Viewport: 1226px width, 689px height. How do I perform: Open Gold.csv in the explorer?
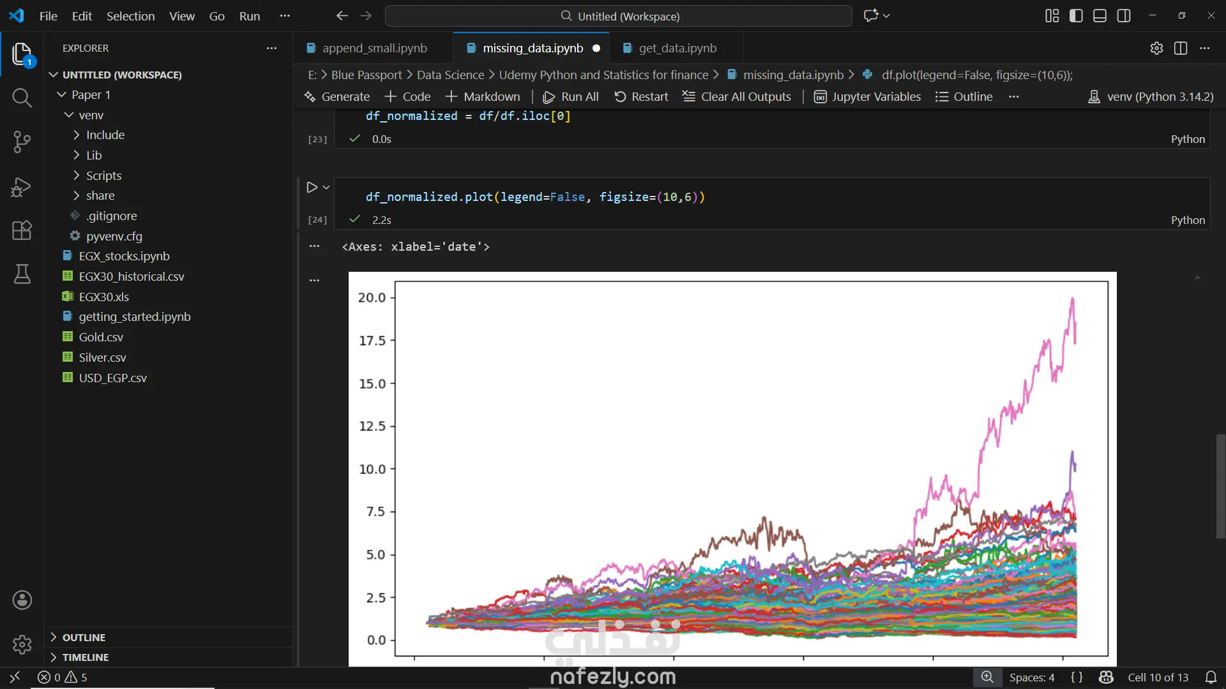tap(101, 337)
